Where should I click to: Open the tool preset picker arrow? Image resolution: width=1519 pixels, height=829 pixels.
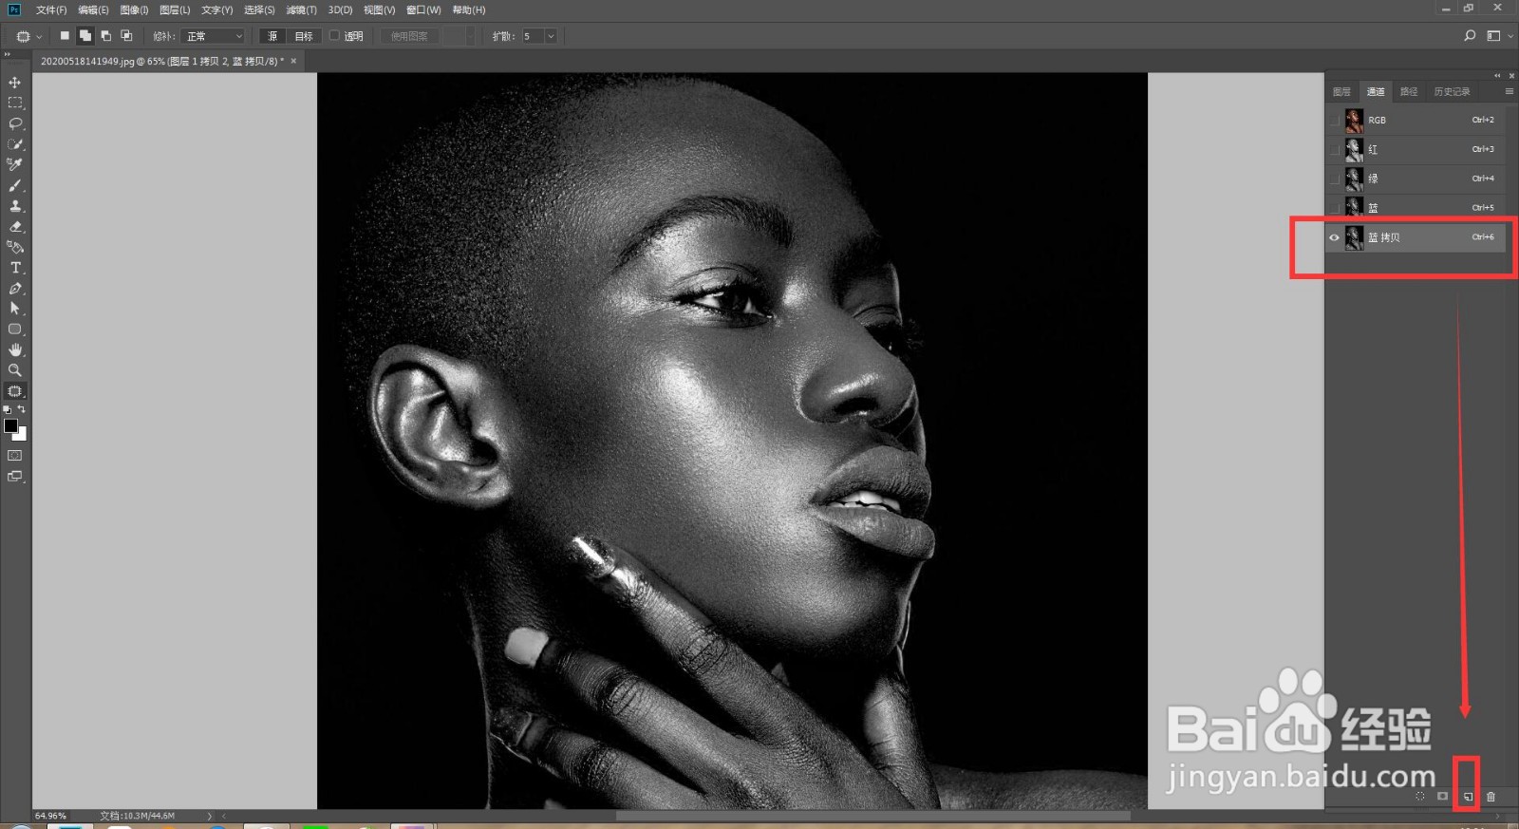[39, 37]
